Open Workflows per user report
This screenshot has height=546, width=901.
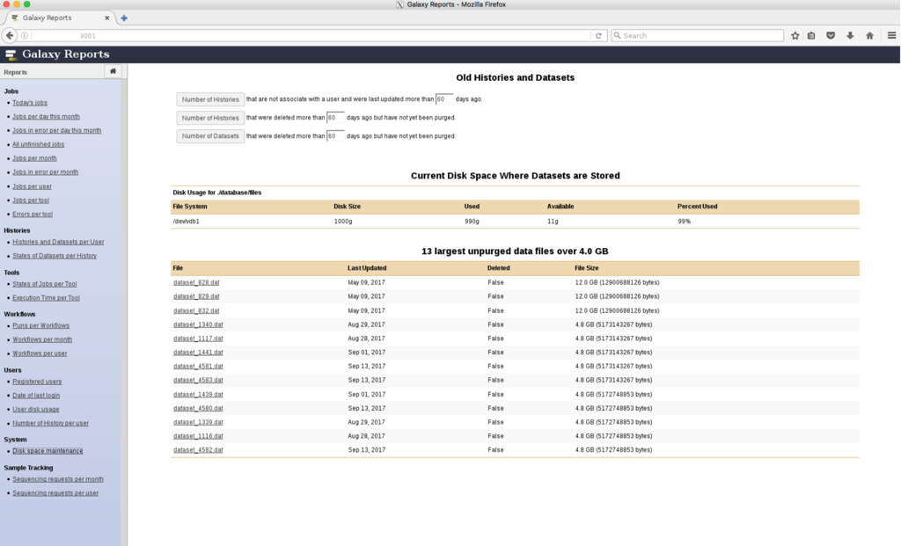[40, 353]
